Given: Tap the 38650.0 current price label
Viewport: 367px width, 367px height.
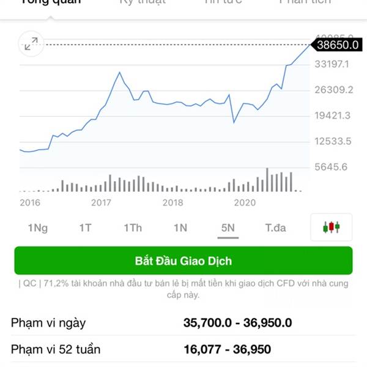Looking at the screenshot, I should click(x=336, y=45).
